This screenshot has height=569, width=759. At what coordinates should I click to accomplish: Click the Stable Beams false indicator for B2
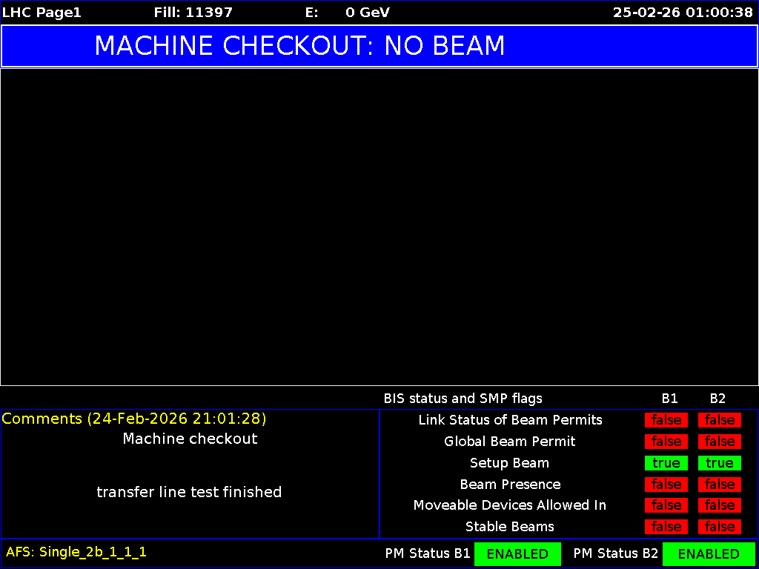tap(719, 527)
